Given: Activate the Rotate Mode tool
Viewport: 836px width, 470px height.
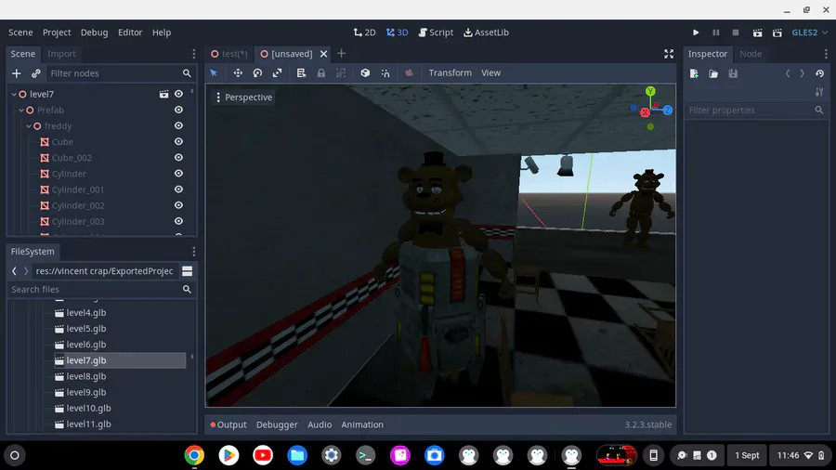Looking at the screenshot, I should [x=257, y=73].
